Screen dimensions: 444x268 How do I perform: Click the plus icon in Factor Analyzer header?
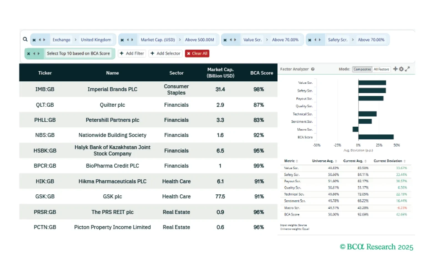pos(395,69)
